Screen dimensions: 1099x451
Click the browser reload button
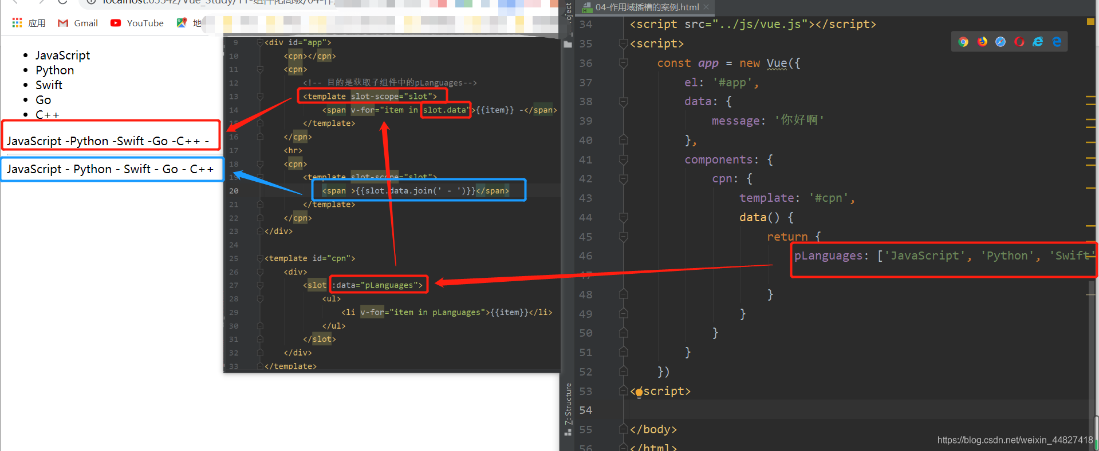[x=63, y=2]
